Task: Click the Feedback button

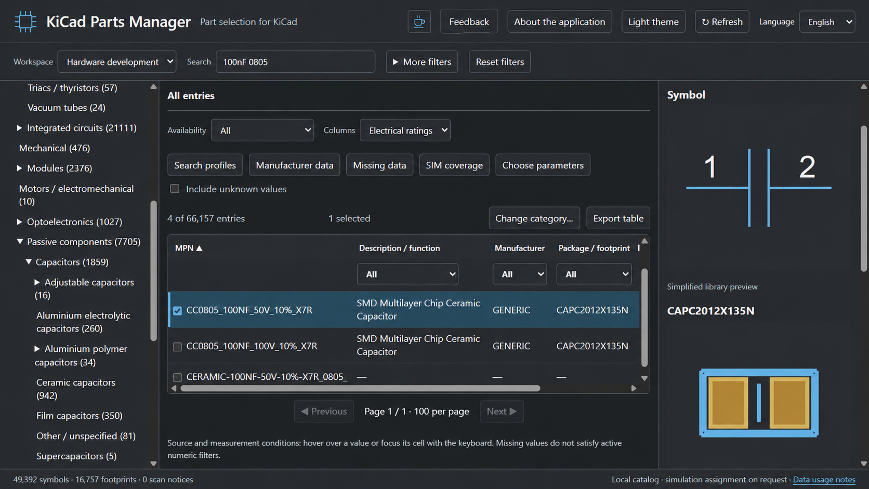Action: point(469,22)
